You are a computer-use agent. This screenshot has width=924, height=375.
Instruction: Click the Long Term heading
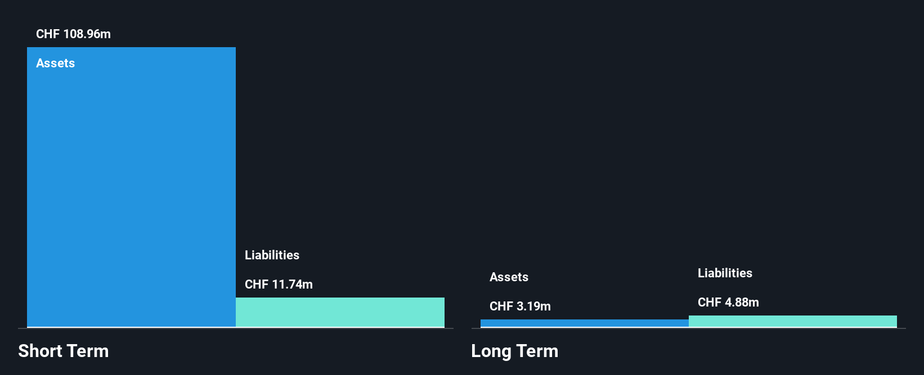514,351
